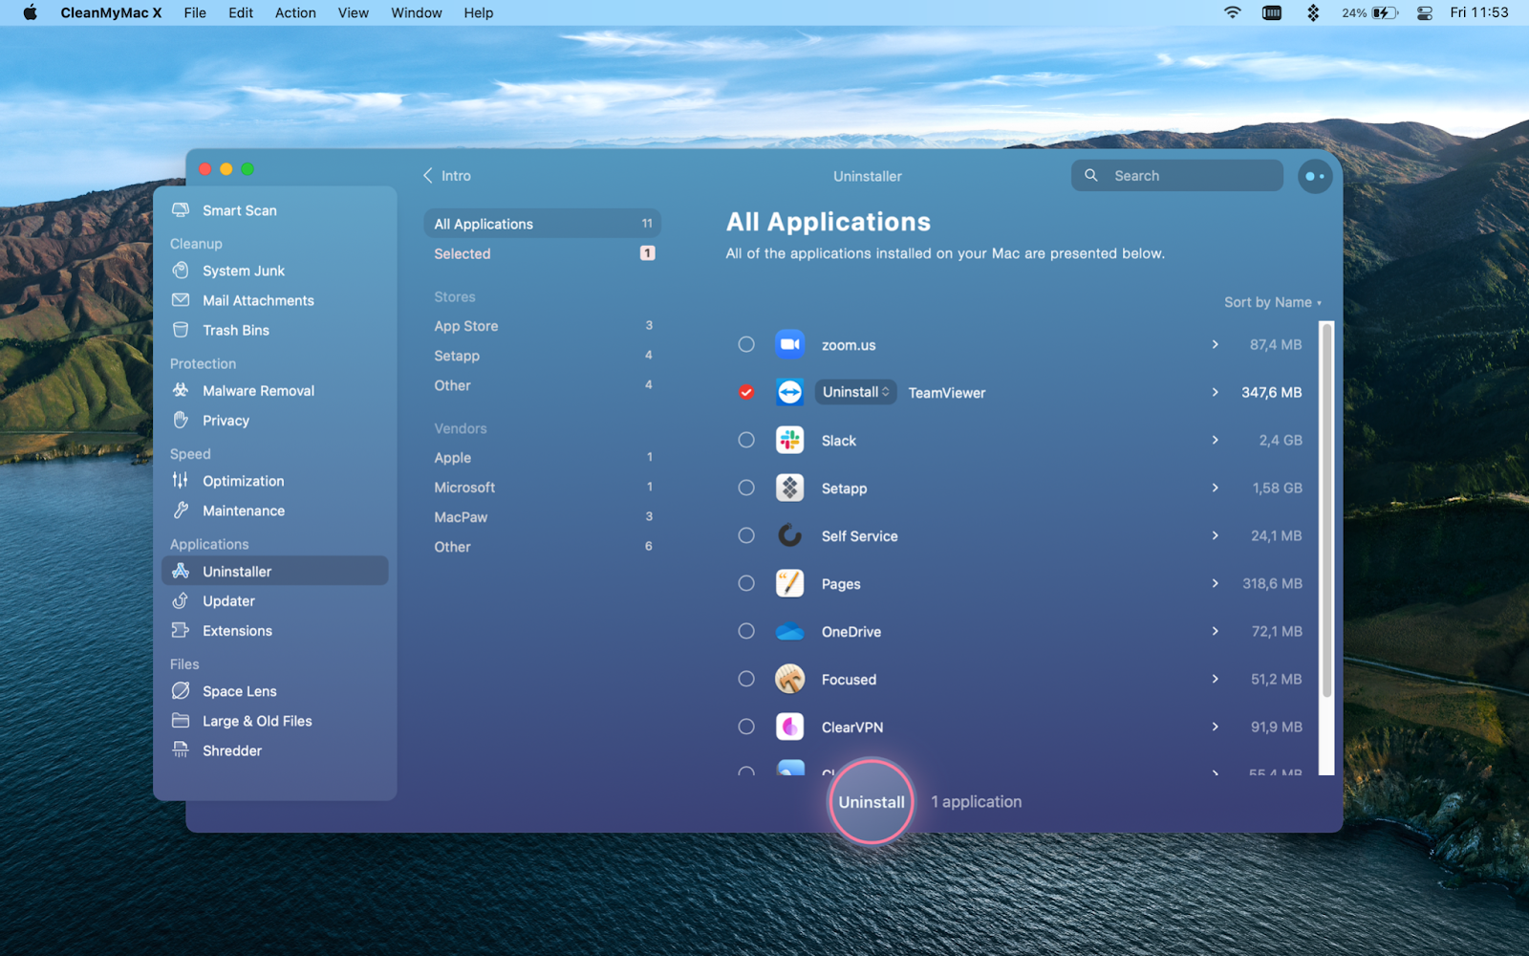Open the assistant button beside the search field
This screenshot has height=956, width=1529.
pos(1315,176)
